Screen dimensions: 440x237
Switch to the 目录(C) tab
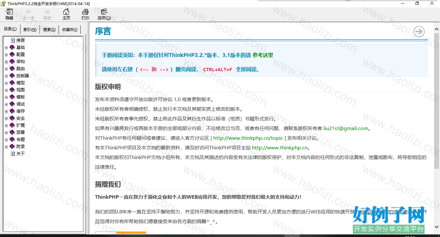(10, 29)
